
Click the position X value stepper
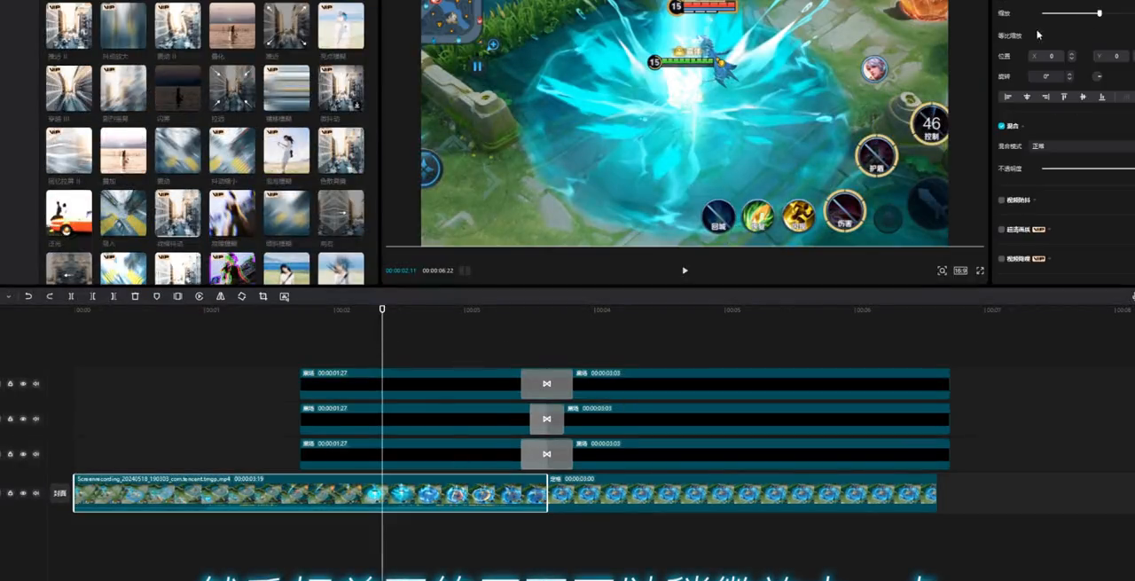pos(1070,56)
